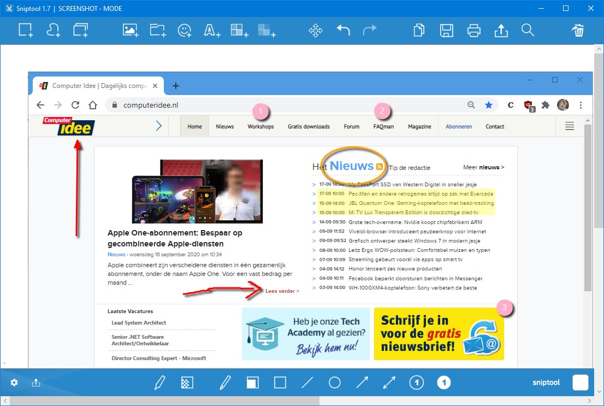Start a freehand shape capture
Image resolution: width=604 pixels, height=406 pixels.
point(53,30)
